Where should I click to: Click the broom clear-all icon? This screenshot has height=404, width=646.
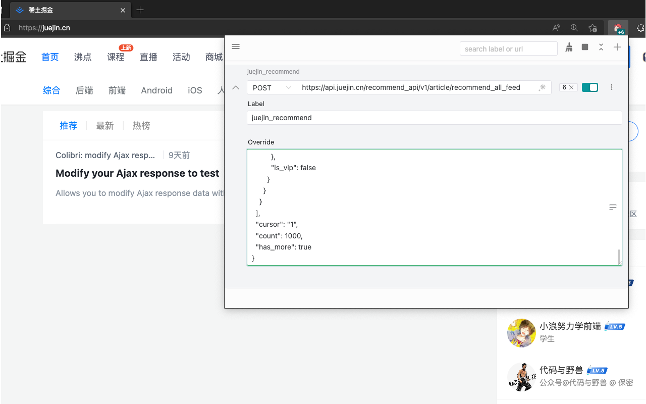[x=569, y=46]
